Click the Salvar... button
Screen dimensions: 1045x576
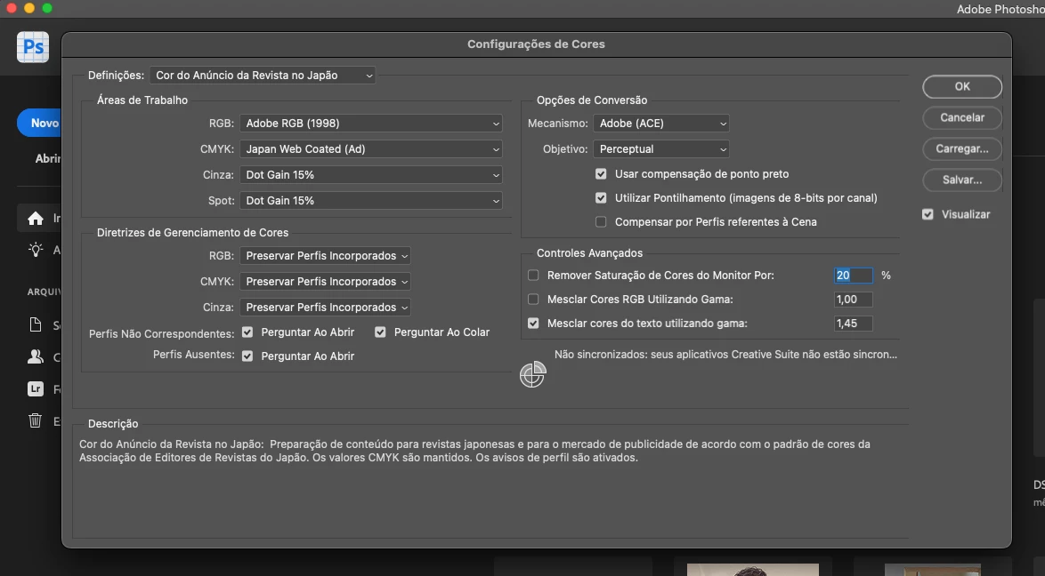tap(962, 180)
